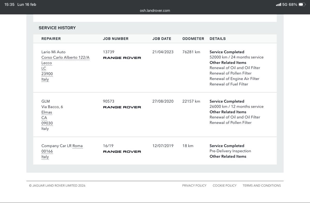Tap the osh.landrover.com address bar
This screenshot has width=310, height=203.
click(x=155, y=11)
